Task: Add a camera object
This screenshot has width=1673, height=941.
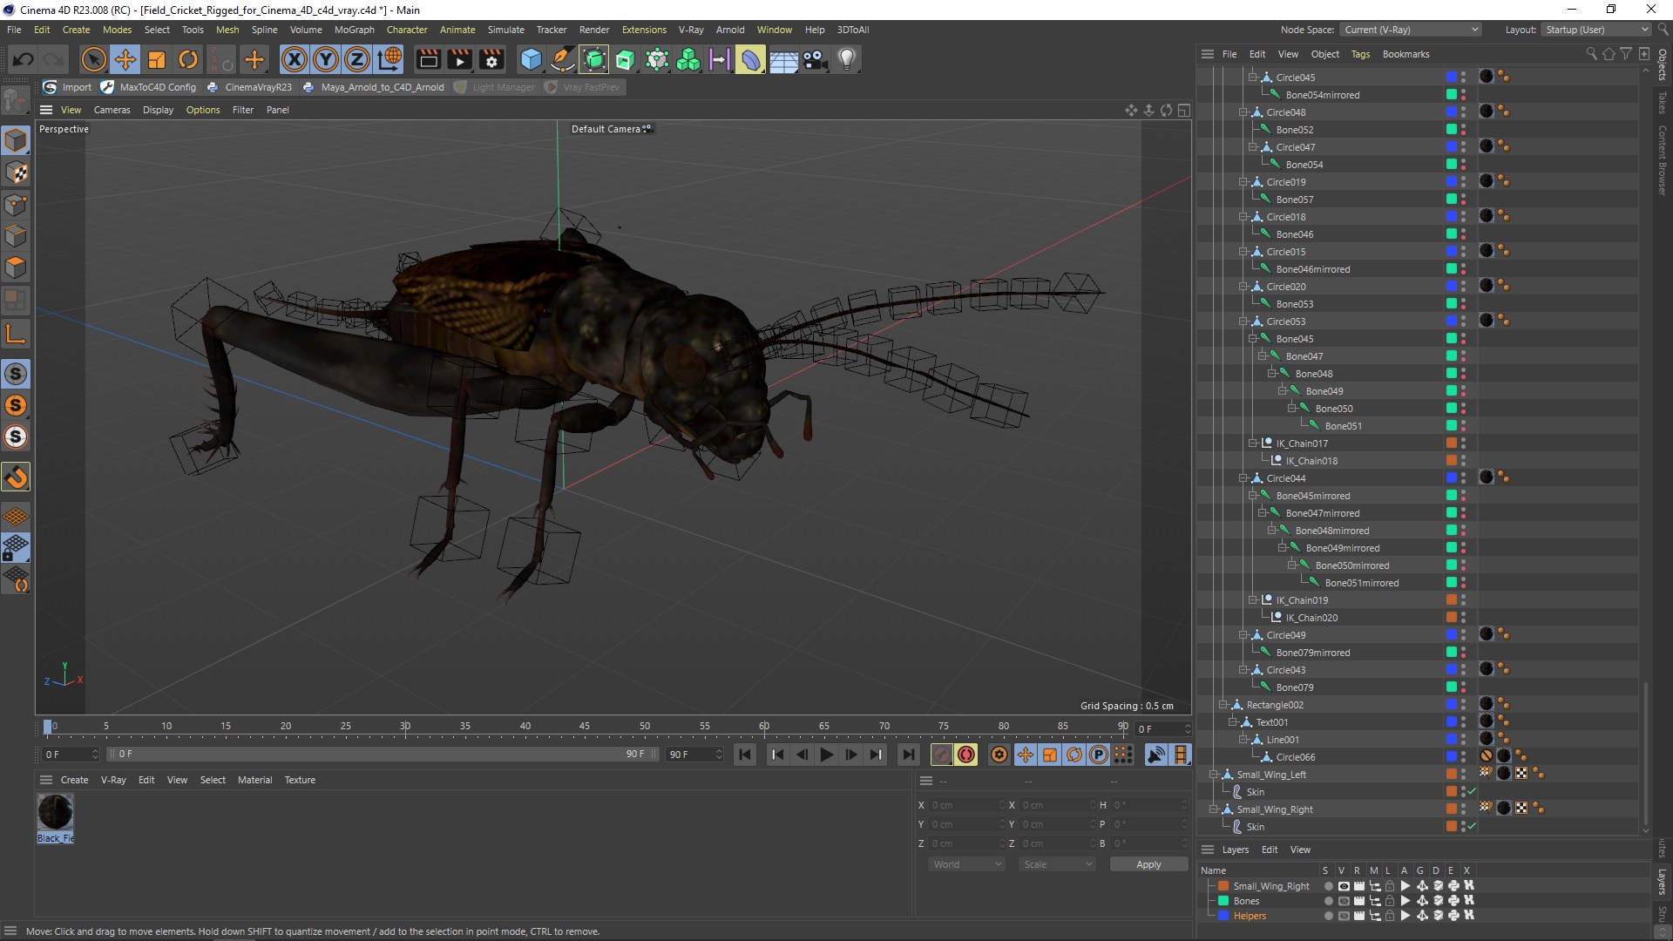Action: pos(815,59)
